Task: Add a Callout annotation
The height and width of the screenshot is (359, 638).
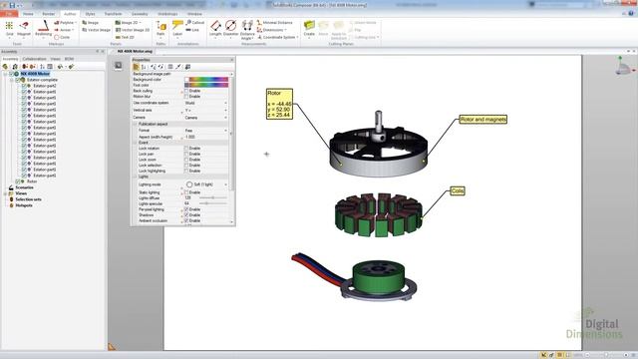Action: [195, 23]
